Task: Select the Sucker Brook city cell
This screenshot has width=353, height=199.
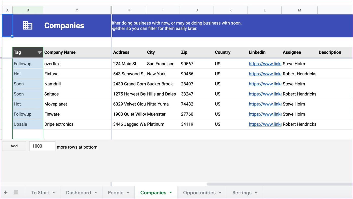Action: coord(163,84)
